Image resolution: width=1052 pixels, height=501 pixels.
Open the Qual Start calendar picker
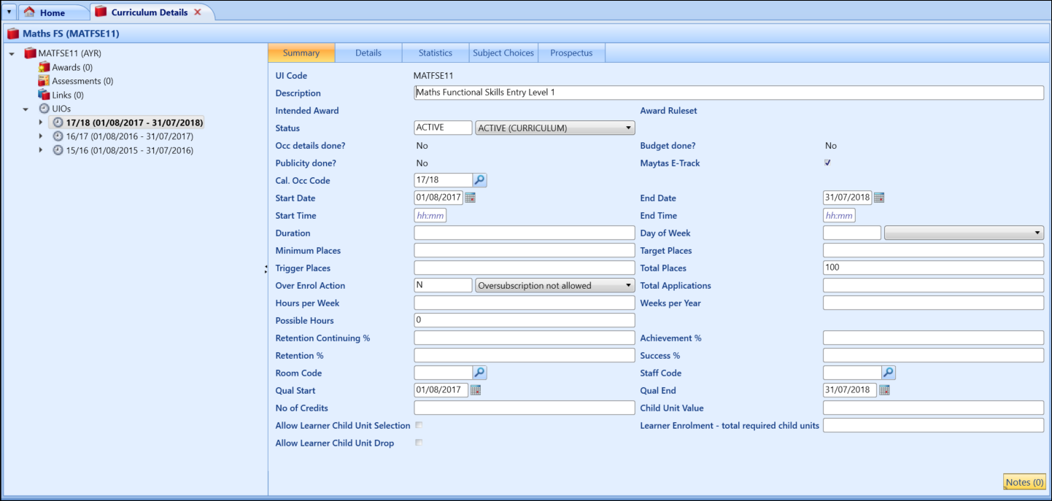(x=476, y=389)
